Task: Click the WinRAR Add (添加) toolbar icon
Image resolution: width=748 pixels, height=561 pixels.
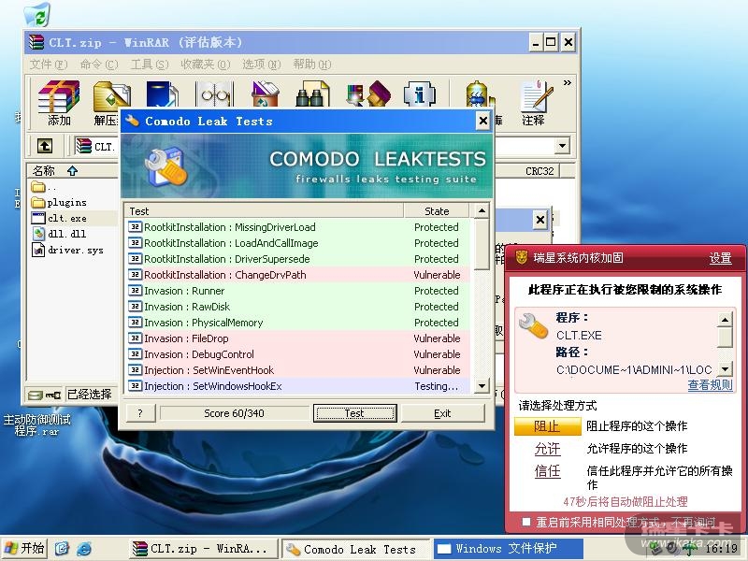Action: [58, 103]
